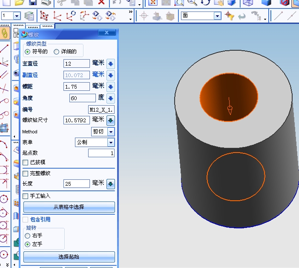Expand the toolbar overflow double chevron
The image size is (299, 268).
pos(130,12)
